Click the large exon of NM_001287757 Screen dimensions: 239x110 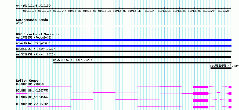[201, 94]
